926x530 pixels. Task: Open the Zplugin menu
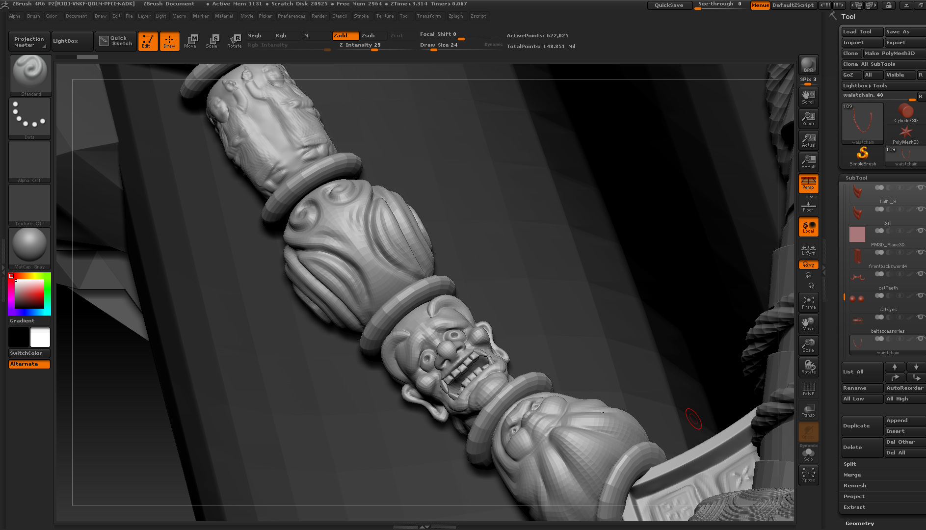coord(455,16)
